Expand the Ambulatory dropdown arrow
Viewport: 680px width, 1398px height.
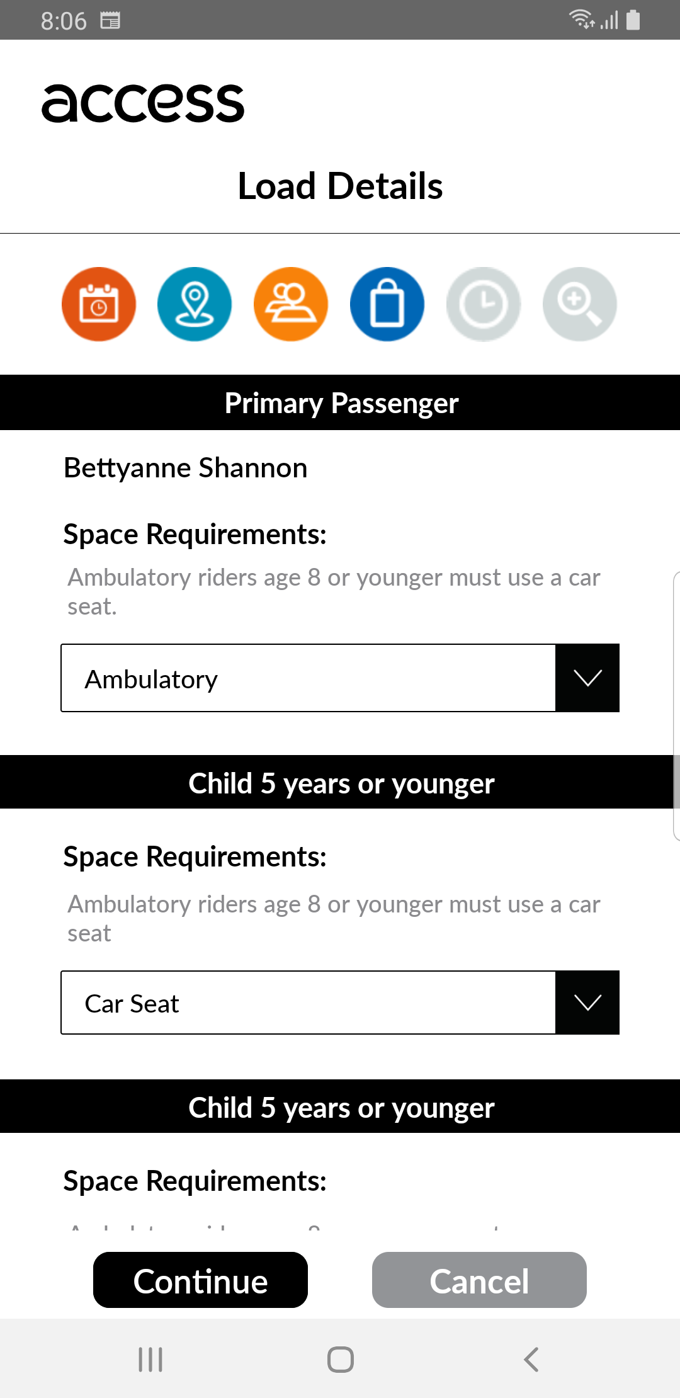(587, 678)
